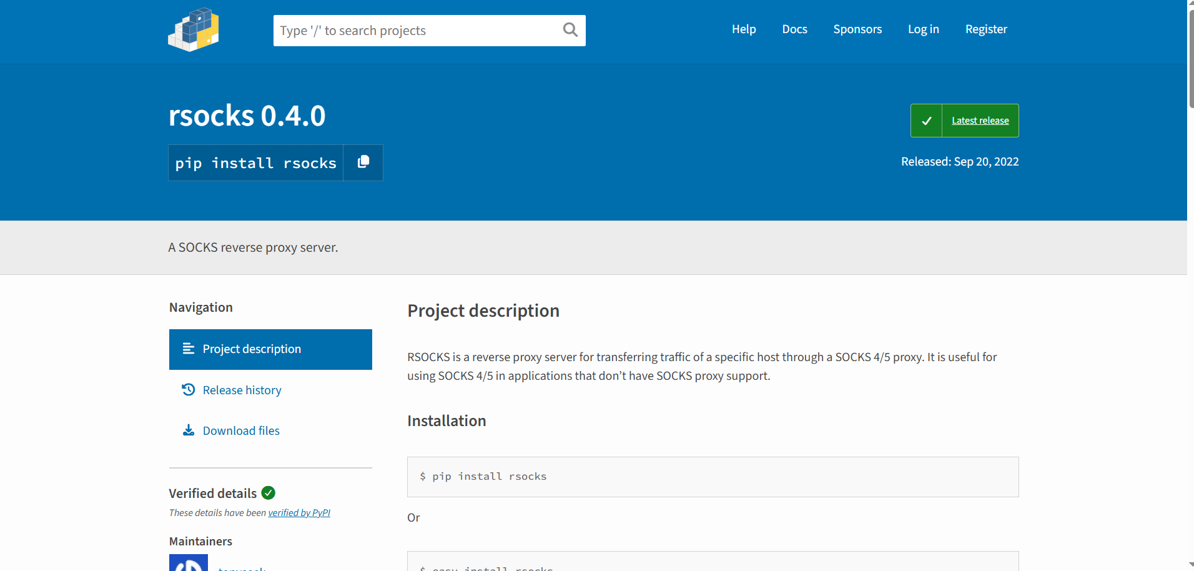Image resolution: width=1194 pixels, height=571 pixels.
Task: Click the A SOCKS reverse proxy server summary
Action: click(253, 247)
